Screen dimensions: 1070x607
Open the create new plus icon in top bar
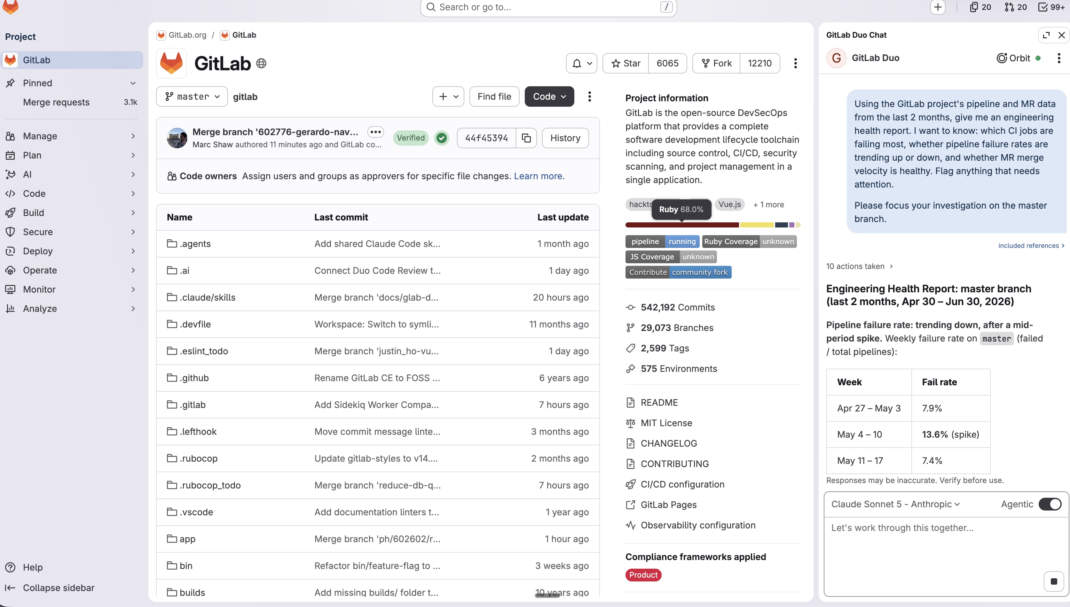(938, 7)
